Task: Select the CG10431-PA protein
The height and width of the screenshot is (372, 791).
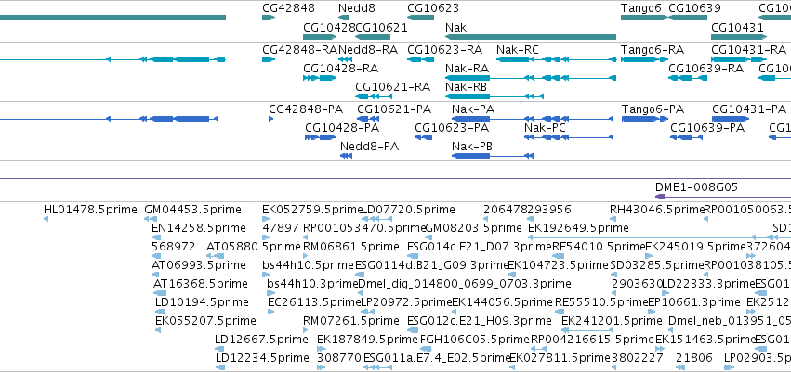Action: [x=731, y=119]
